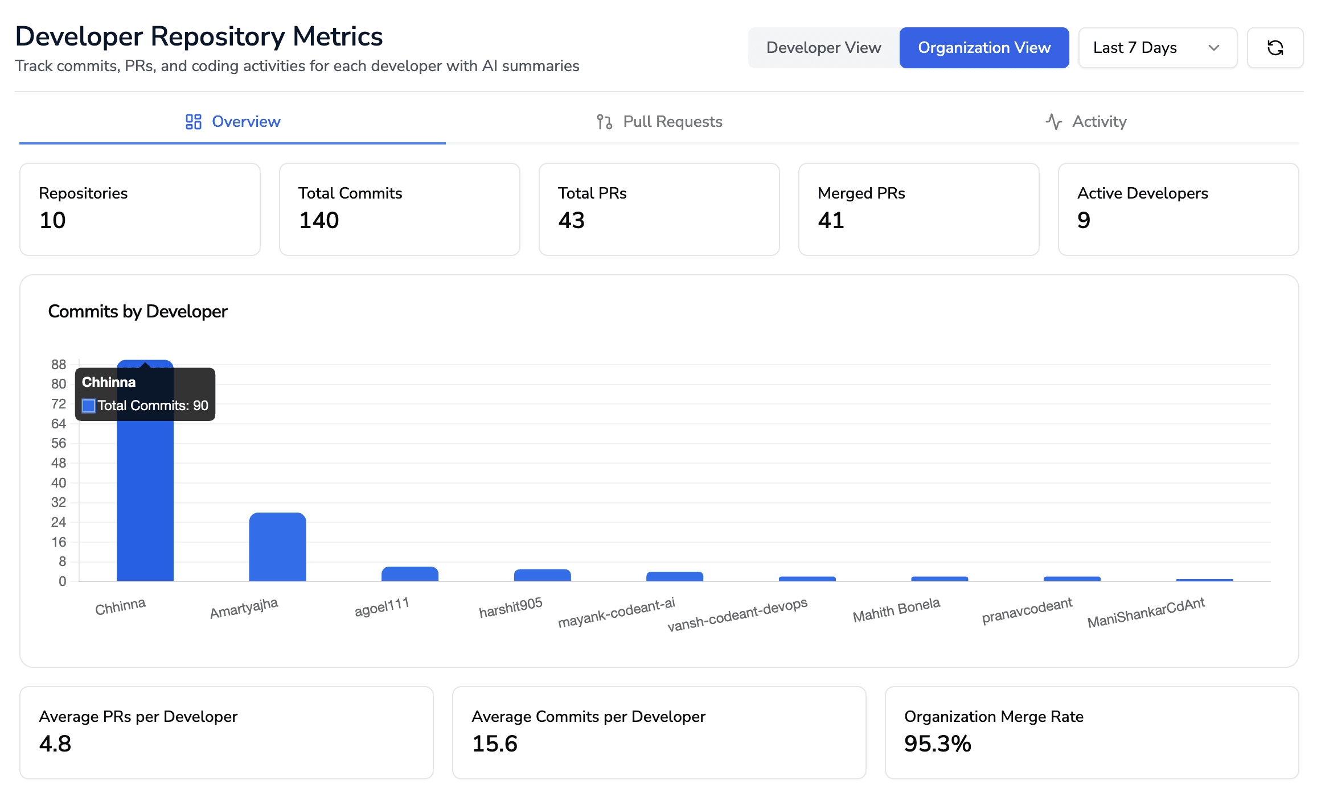Screen dimensions: 1321x801
Task: Click the Amartyajha commits bar
Action: point(277,547)
